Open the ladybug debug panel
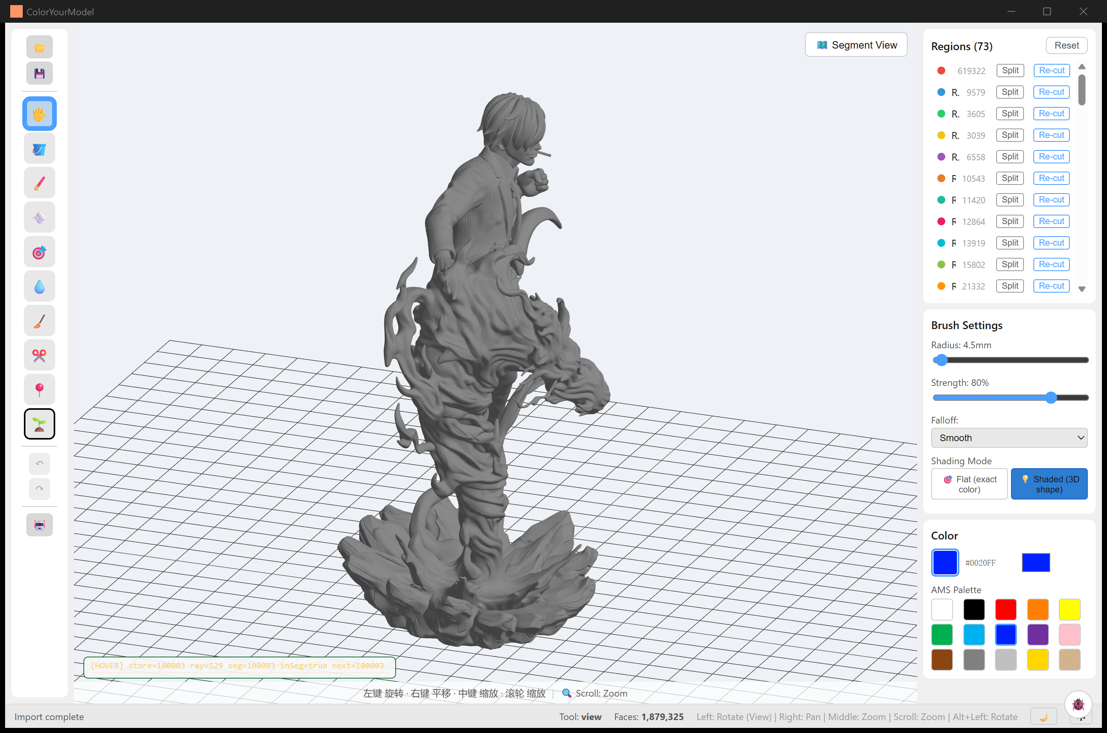 (1078, 704)
